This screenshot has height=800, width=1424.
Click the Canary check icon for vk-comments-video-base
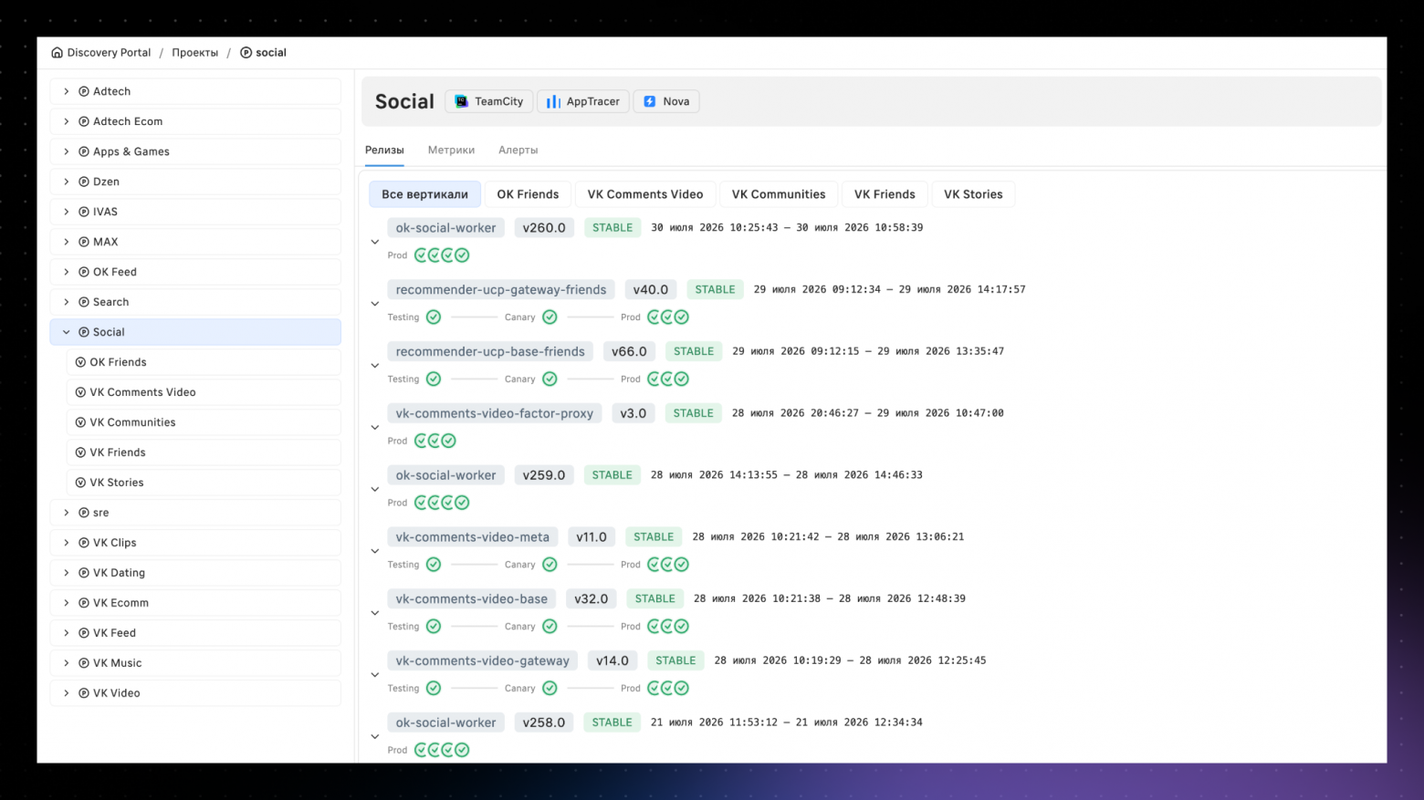pyautogui.click(x=550, y=627)
